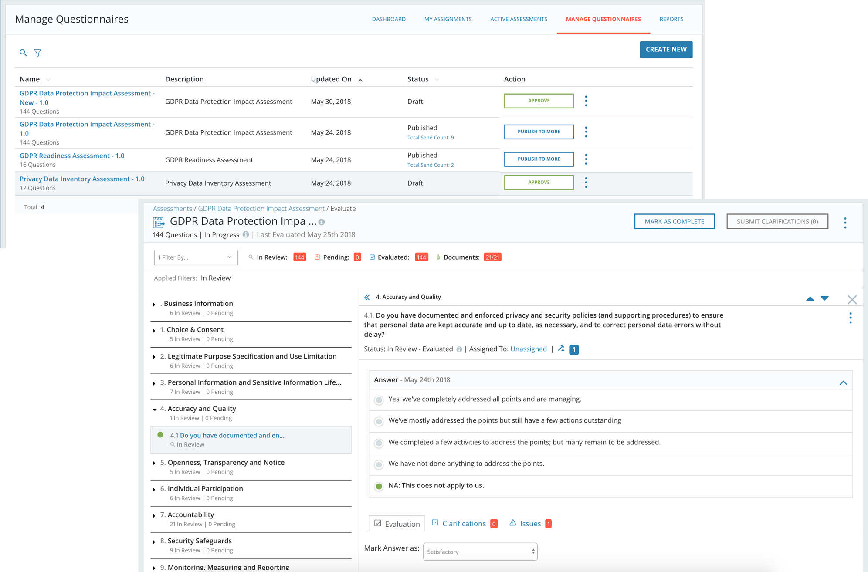Click Assessments breadcrumb link
The height and width of the screenshot is (572, 868).
click(x=173, y=209)
